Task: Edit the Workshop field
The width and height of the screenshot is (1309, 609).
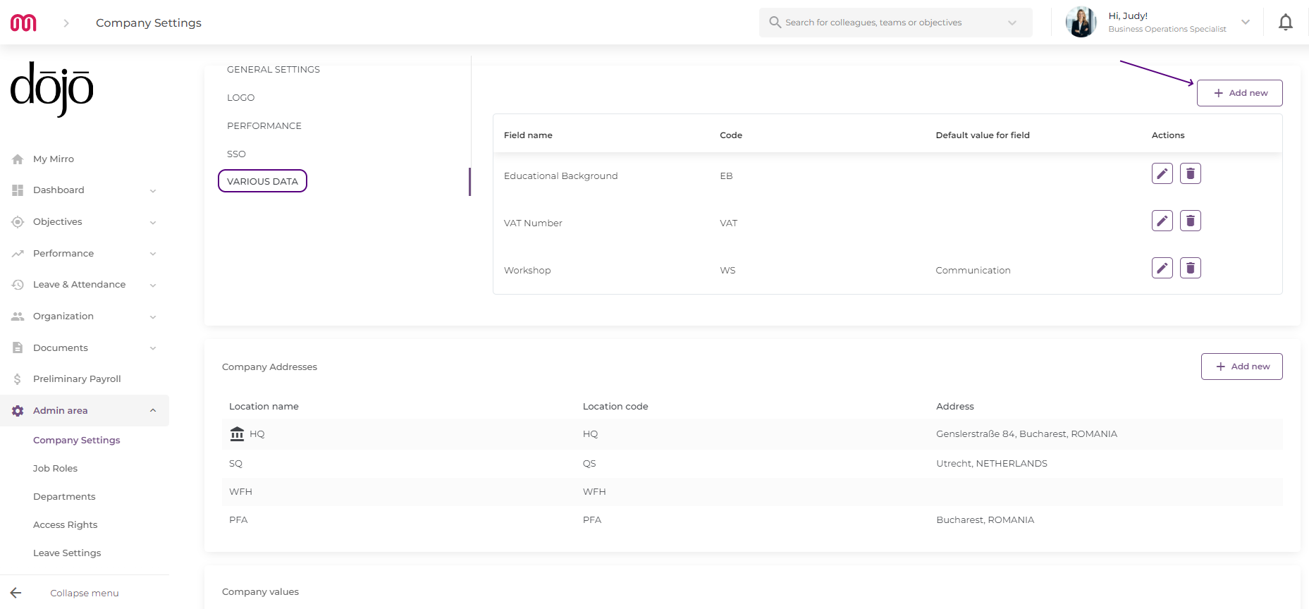Action: [x=1162, y=268]
